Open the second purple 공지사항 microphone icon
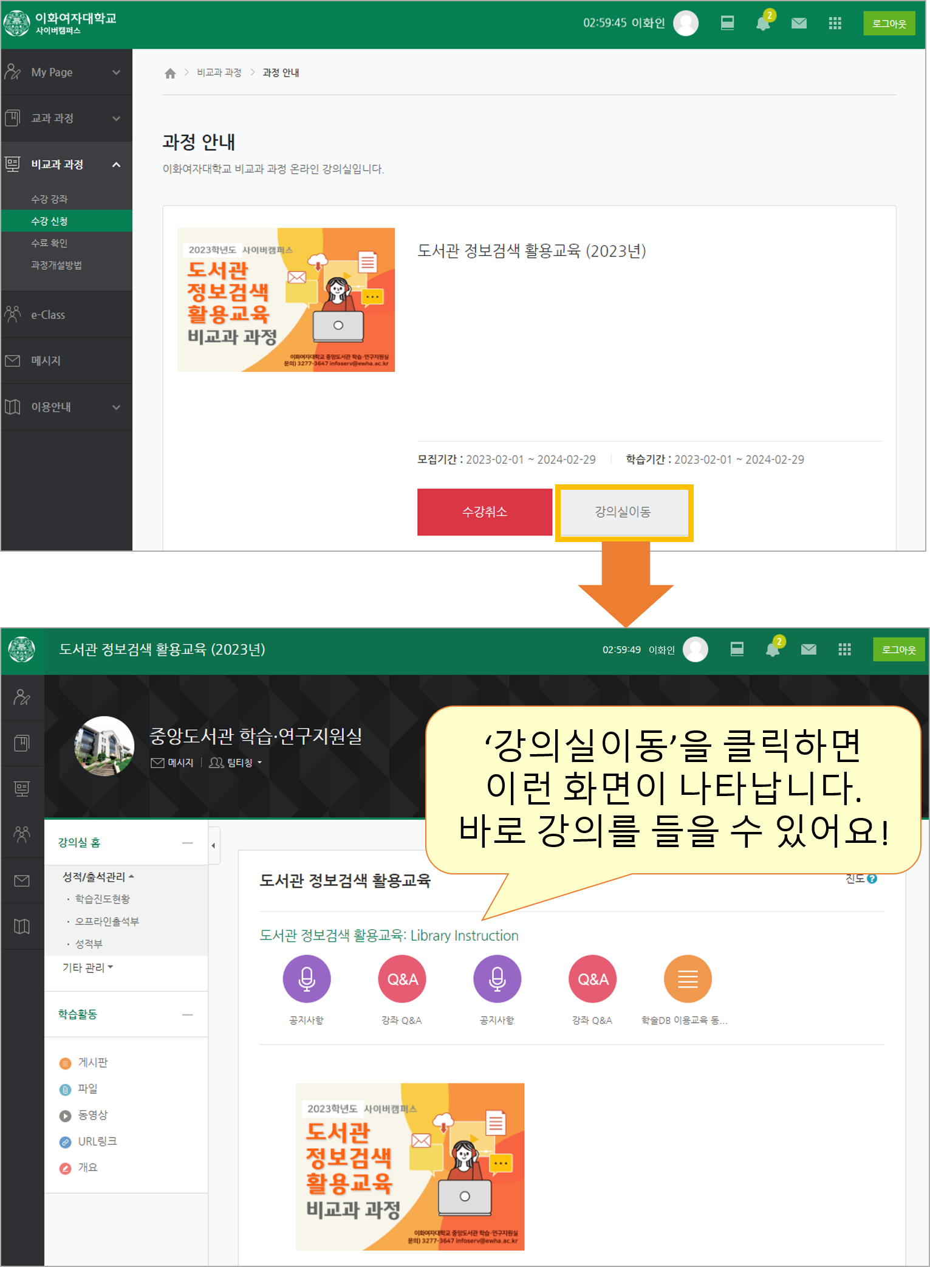930x1267 pixels. coord(497,978)
